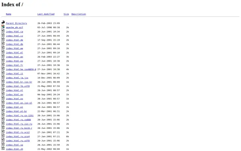Follow the index.html.se link
Screen dimensions: 241x151
pyautogui.click(x=14, y=145)
